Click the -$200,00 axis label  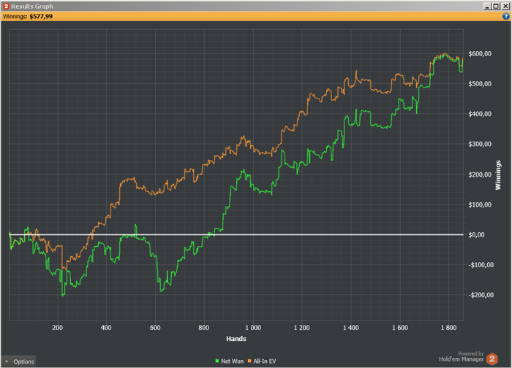coord(481,295)
